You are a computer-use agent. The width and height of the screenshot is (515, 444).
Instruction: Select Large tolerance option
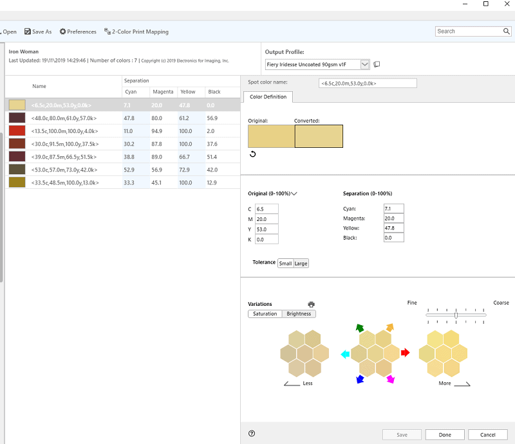point(301,263)
